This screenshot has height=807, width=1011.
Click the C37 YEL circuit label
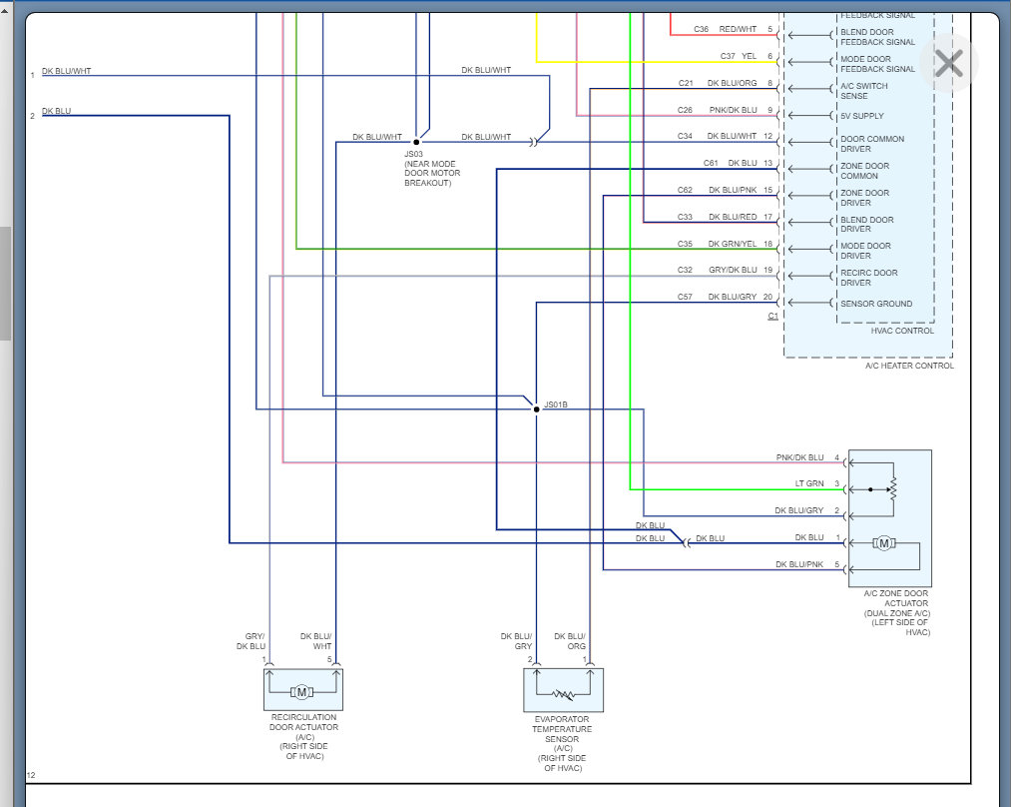tap(739, 56)
